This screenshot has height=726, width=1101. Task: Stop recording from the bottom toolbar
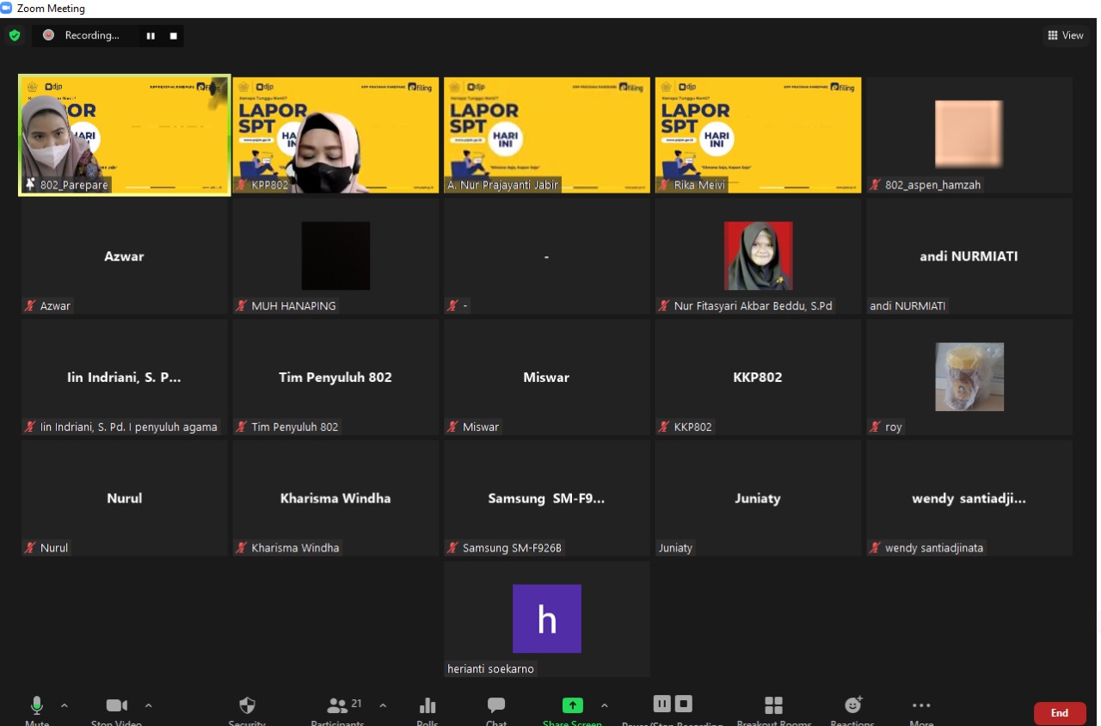[x=683, y=704]
